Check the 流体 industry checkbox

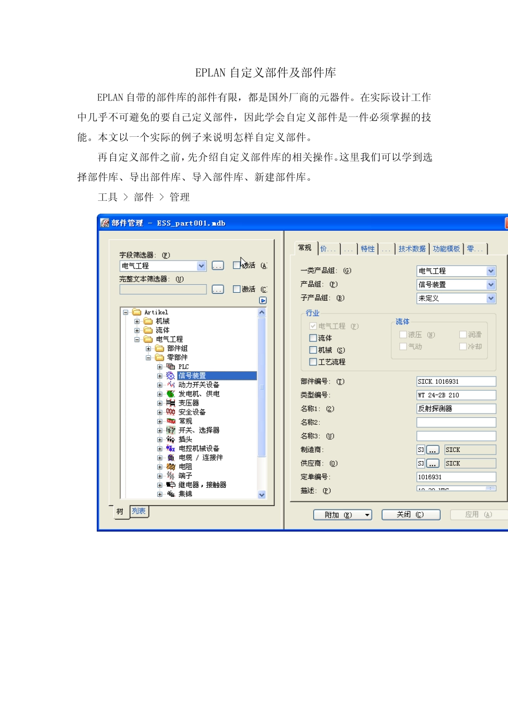coord(313,338)
